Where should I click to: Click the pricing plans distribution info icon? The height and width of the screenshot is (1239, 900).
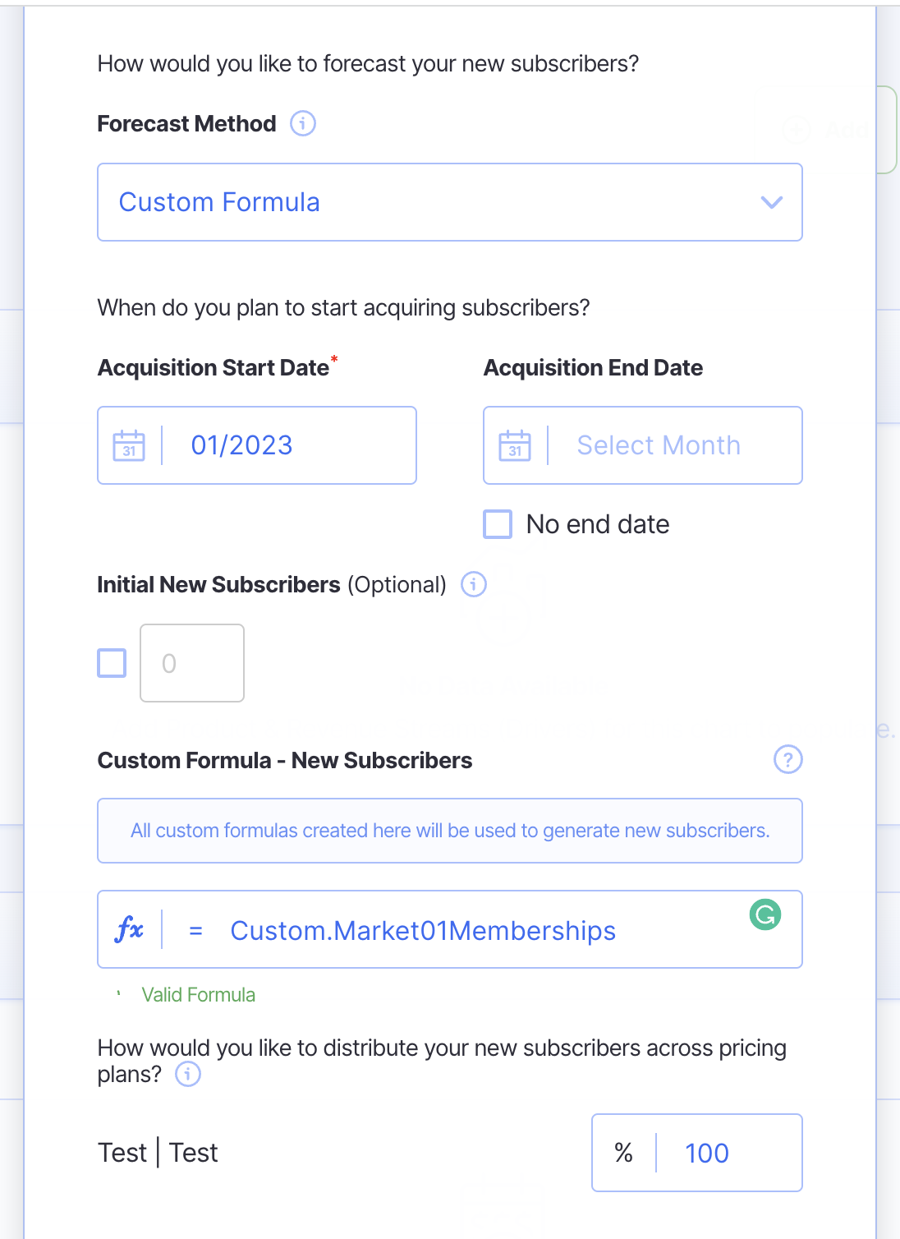[188, 1074]
